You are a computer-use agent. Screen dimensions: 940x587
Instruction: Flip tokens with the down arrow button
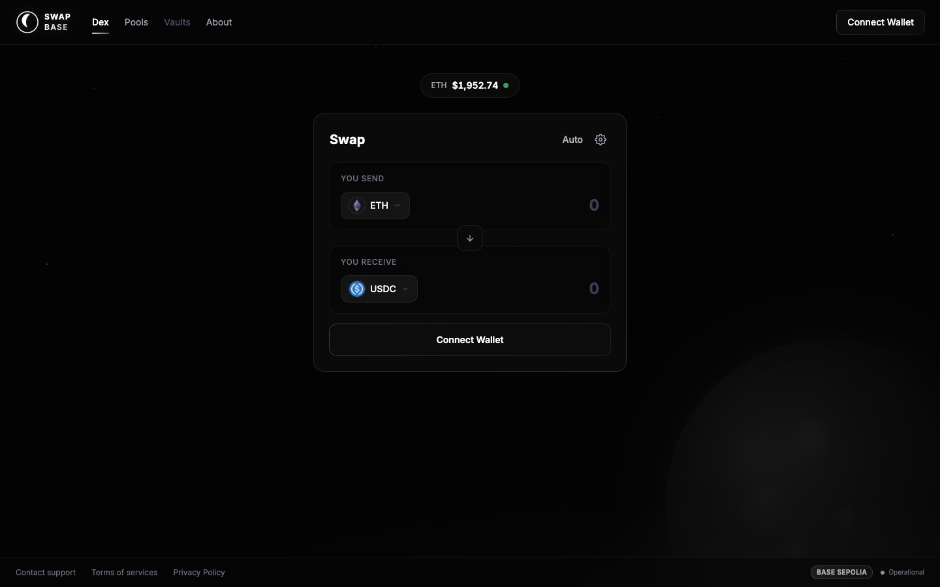pyautogui.click(x=470, y=238)
